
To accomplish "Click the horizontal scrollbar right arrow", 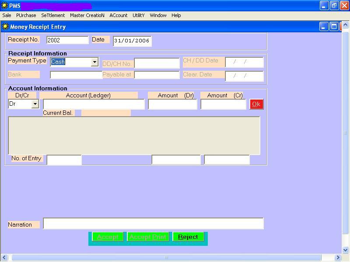I will (337, 258).
